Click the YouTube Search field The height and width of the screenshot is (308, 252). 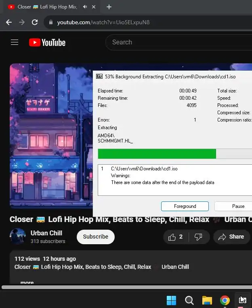178,42
